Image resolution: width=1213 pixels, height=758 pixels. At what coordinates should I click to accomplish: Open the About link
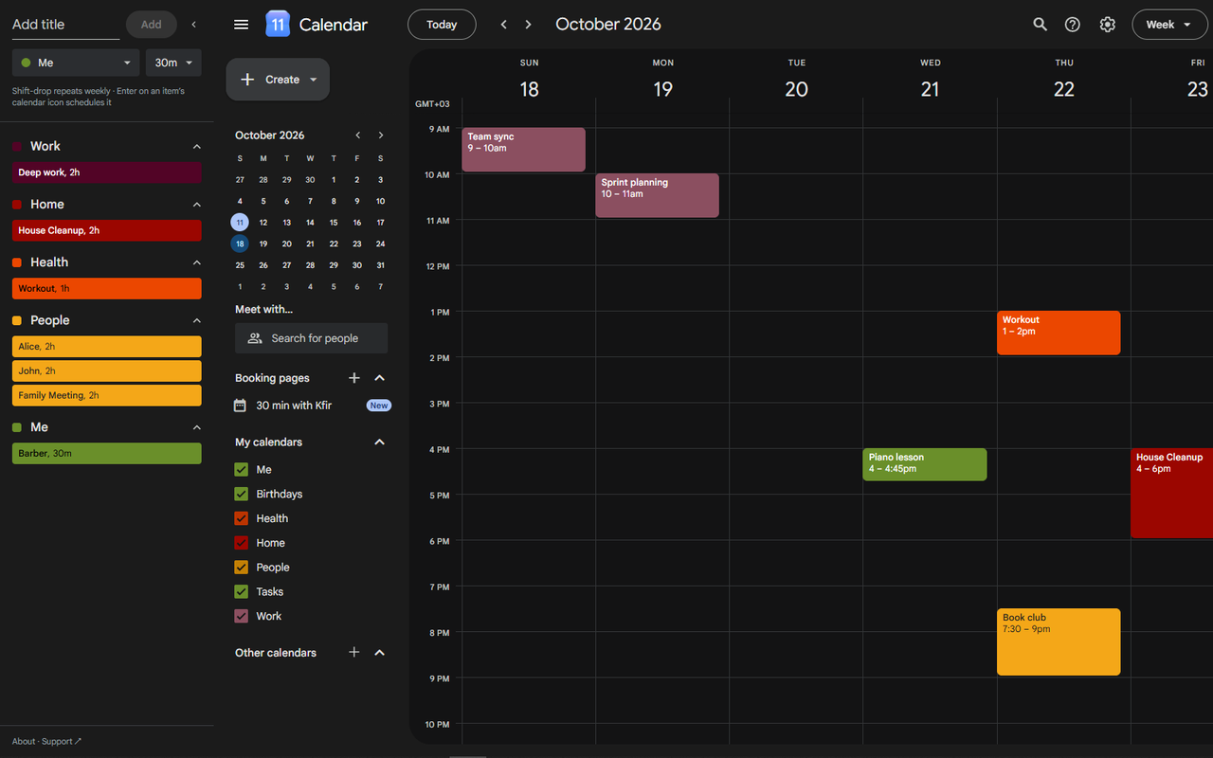24,742
